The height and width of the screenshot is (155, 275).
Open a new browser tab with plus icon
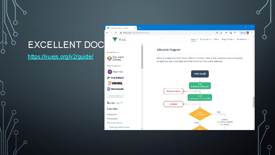(x=140, y=28)
